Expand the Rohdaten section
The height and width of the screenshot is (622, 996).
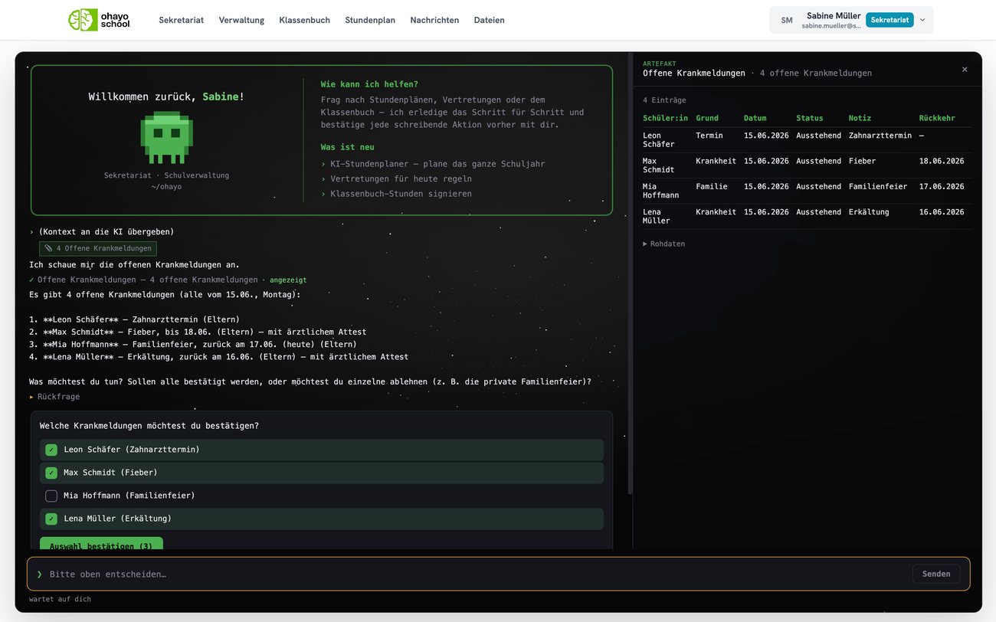click(x=664, y=244)
